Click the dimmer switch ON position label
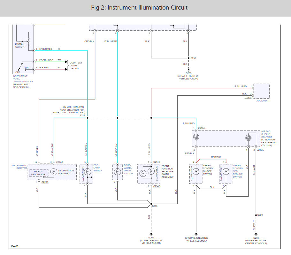Screen dimensions: 291x255 tap(27, 68)
